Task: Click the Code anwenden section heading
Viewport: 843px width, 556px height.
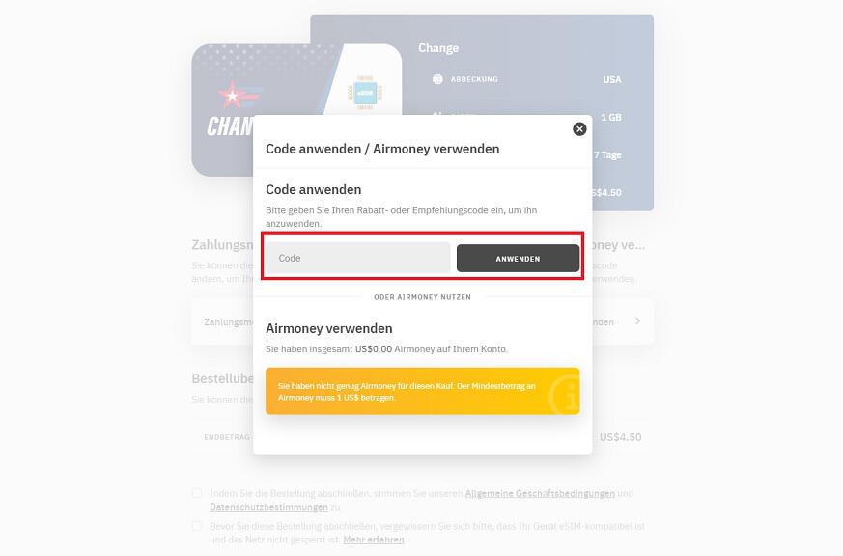Action: [x=314, y=189]
